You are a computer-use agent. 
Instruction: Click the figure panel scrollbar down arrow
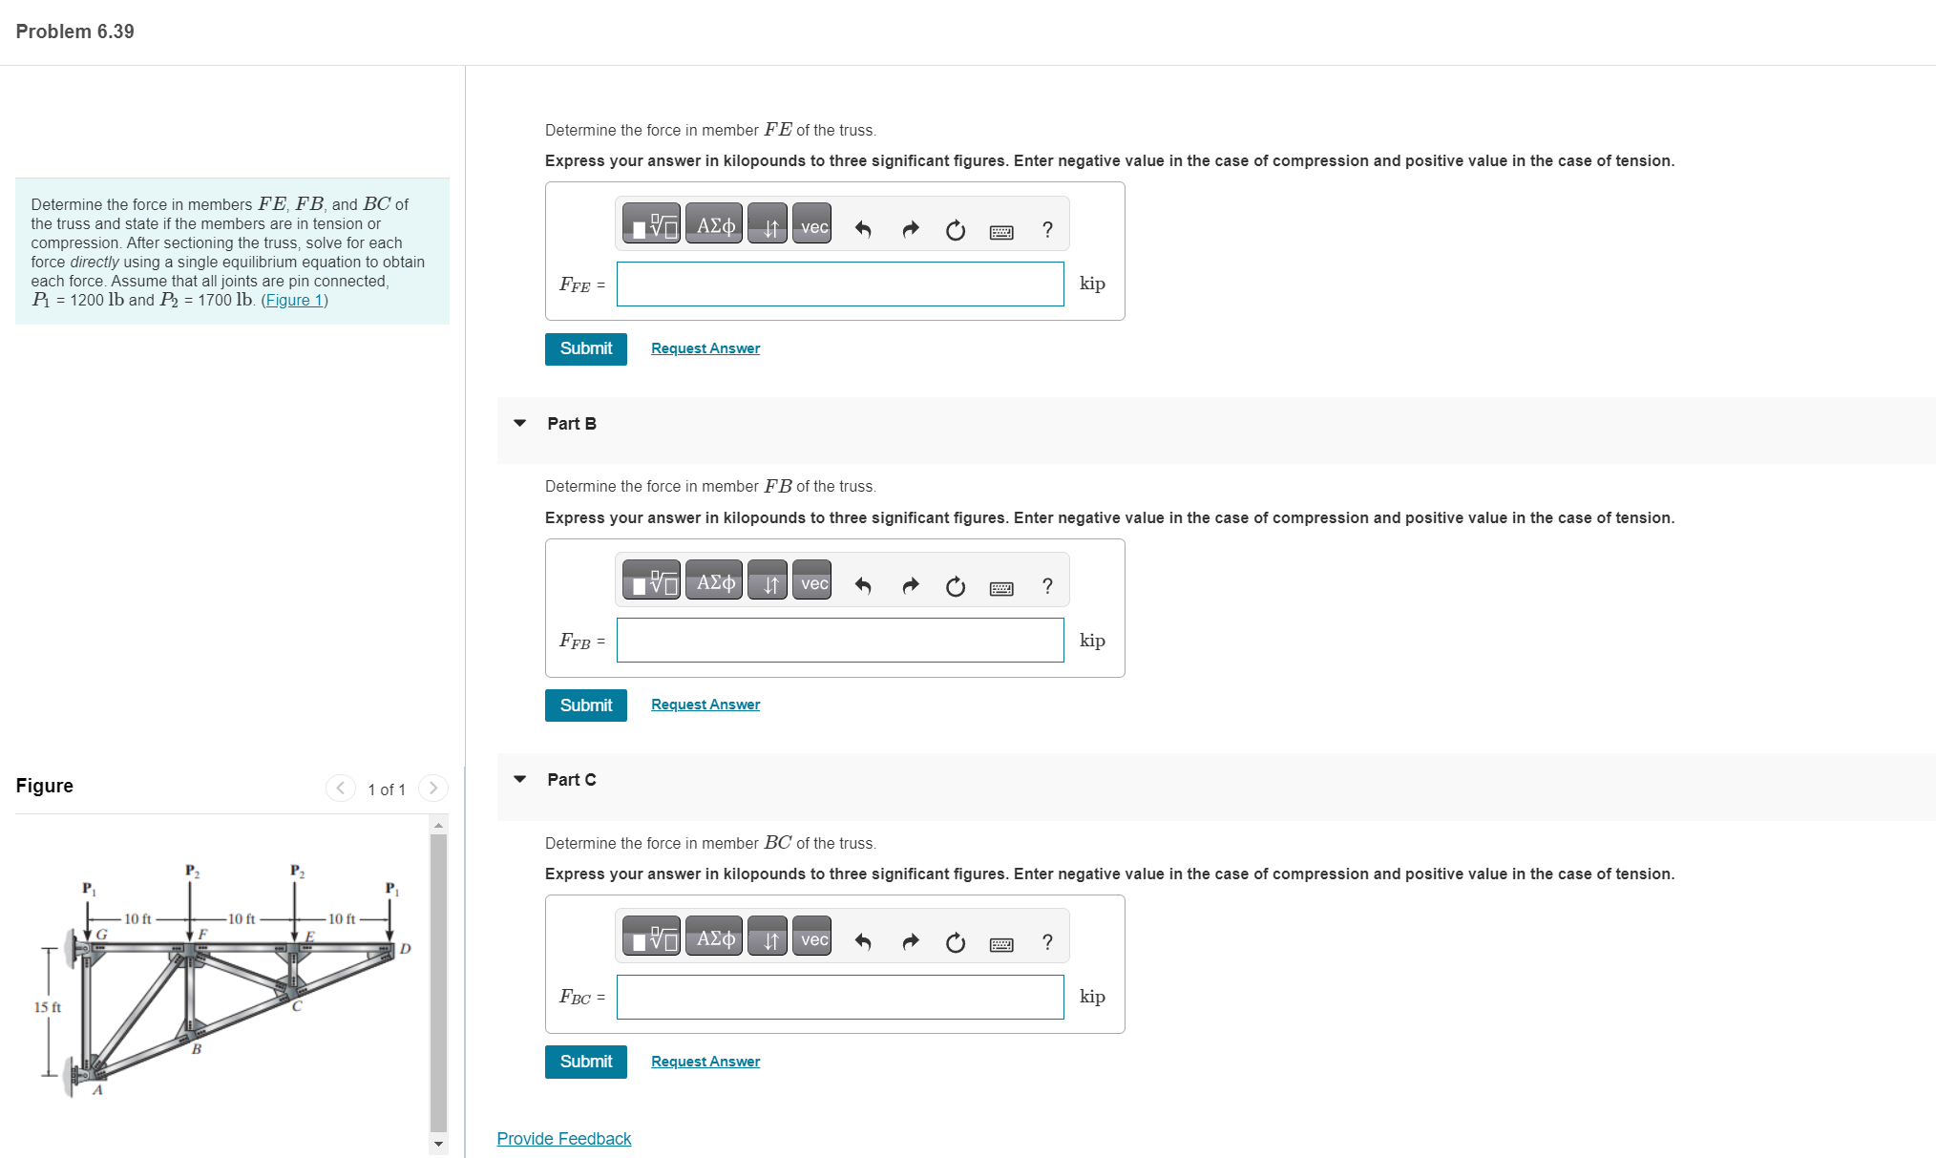pyautogui.click(x=439, y=1144)
